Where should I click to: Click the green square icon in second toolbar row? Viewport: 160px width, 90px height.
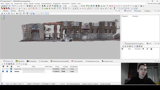click(x=49, y=8)
